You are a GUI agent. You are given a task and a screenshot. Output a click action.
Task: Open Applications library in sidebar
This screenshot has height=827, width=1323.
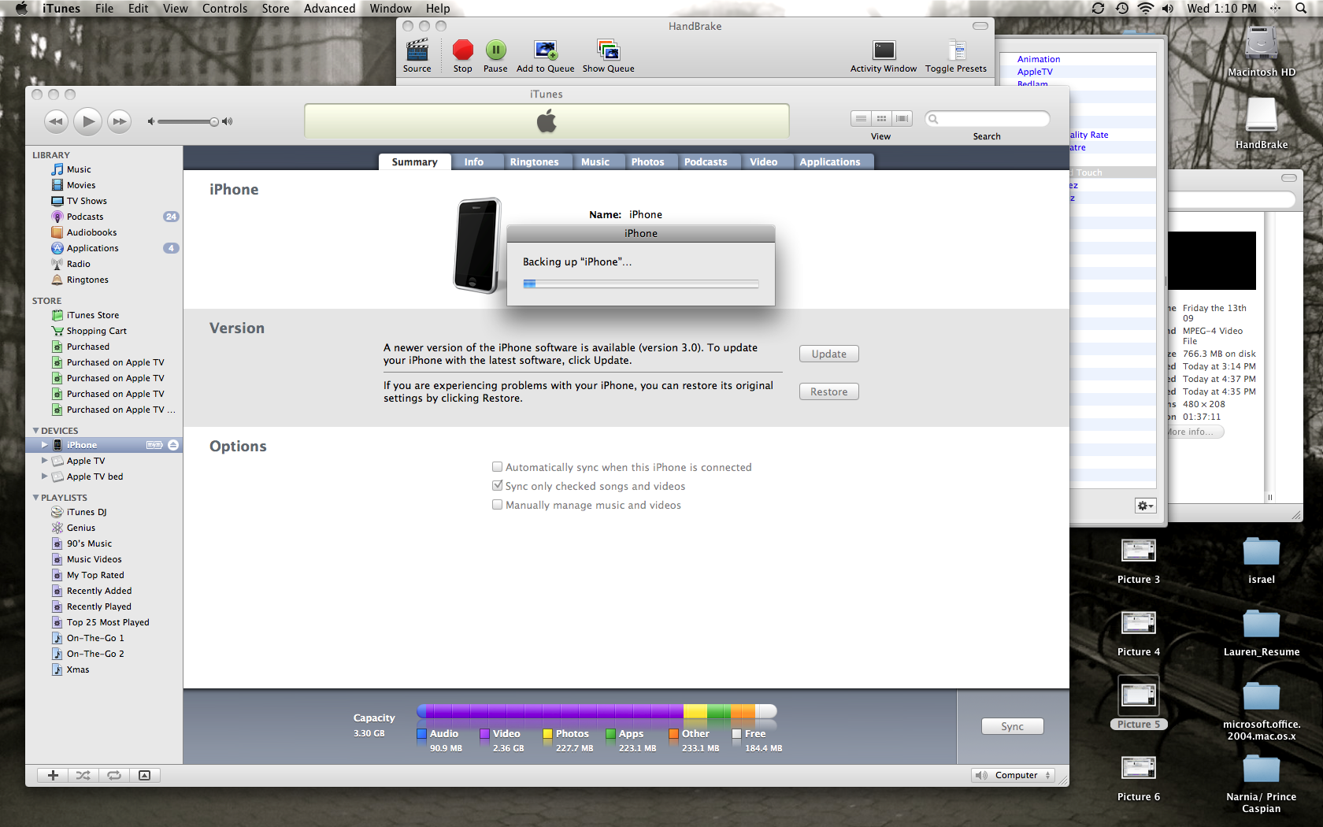(x=92, y=248)
